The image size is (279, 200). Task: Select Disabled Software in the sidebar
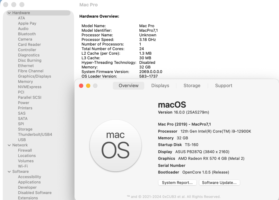[35, 193]
